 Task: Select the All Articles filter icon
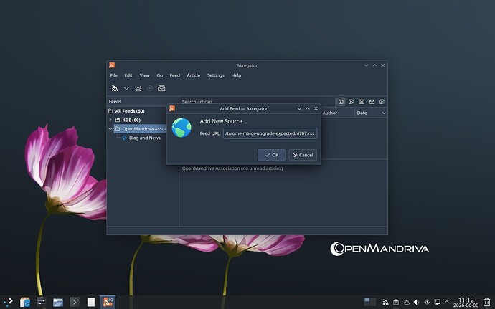(x=341, y=102)
